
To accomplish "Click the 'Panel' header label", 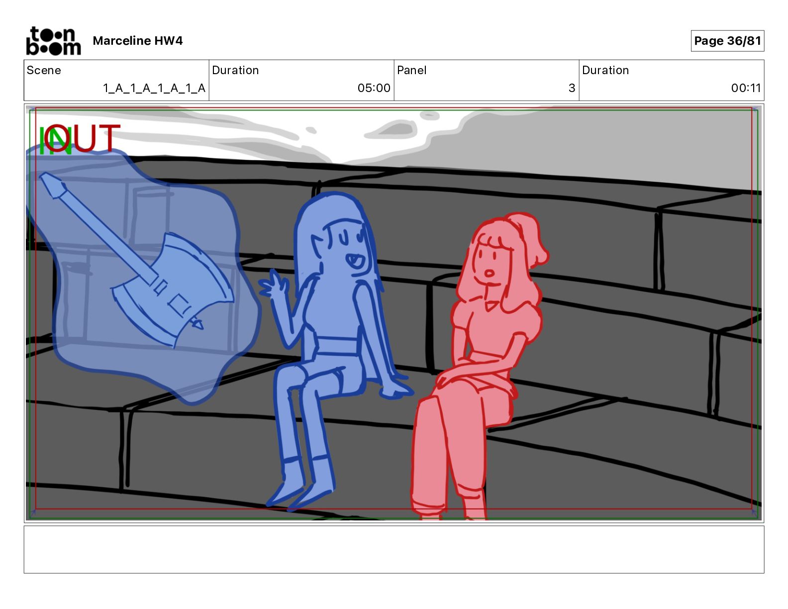I will 412,70.
